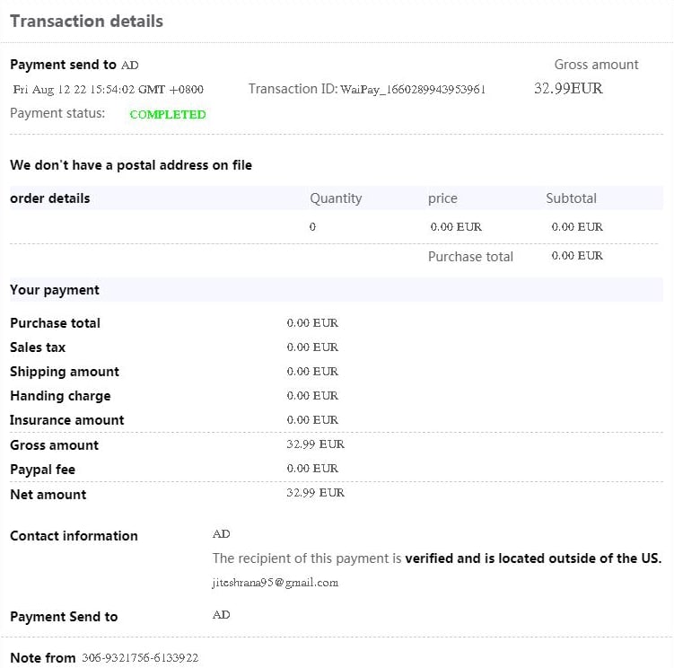Click the Subtotal column header
Image resolution: width=674 pixels, height=668 pixels.
point(572,198)
